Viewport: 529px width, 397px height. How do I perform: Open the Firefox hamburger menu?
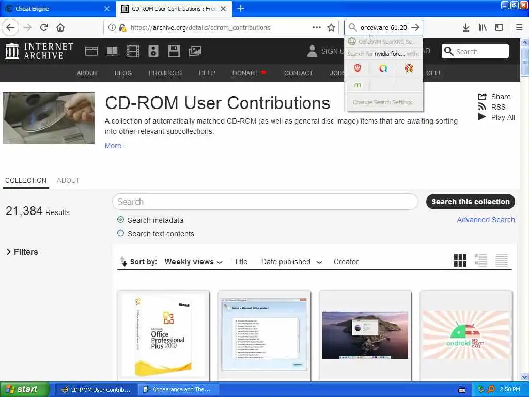[x=519, y=27]
